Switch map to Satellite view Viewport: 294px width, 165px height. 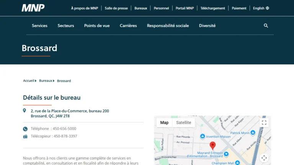pyautogui.click(x=184, y=123)
